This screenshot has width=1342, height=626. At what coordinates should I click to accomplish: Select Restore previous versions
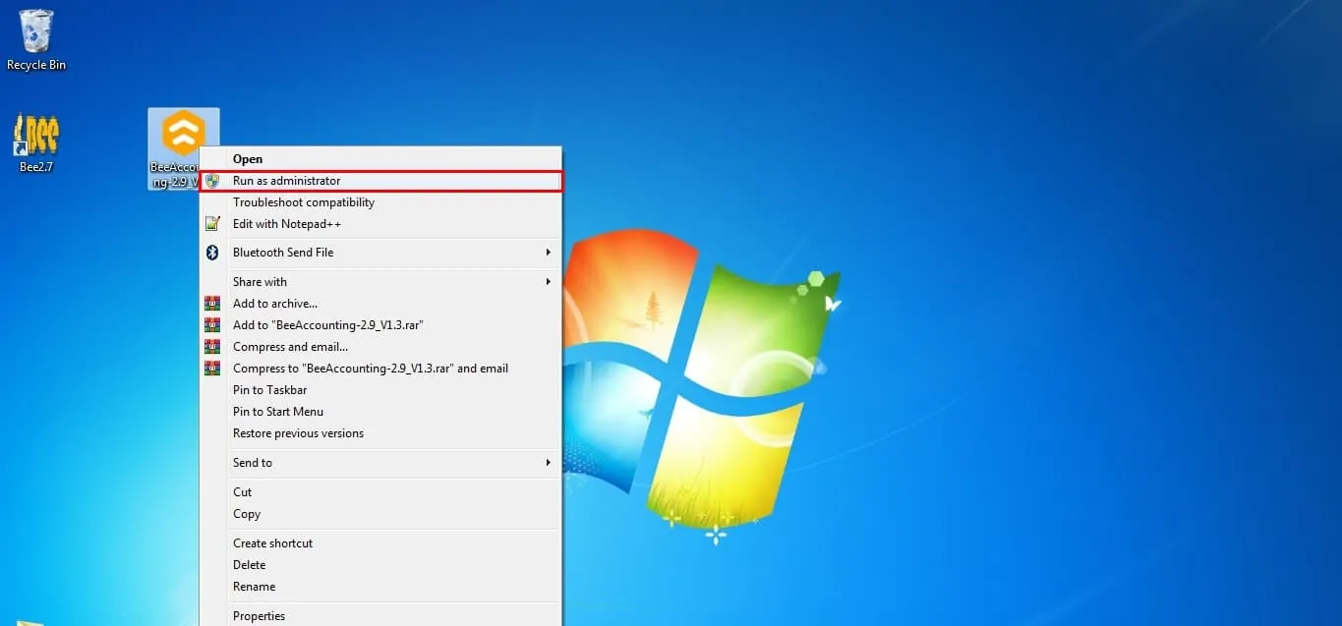tap(380, 433)
